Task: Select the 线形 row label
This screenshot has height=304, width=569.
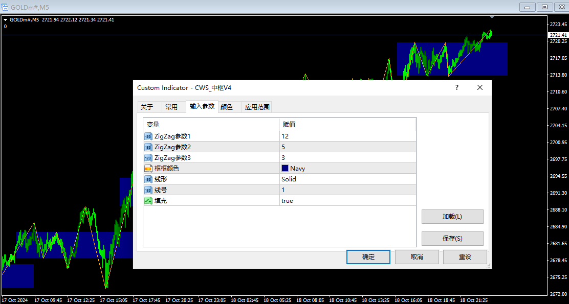Action: (x=161, y=179)
